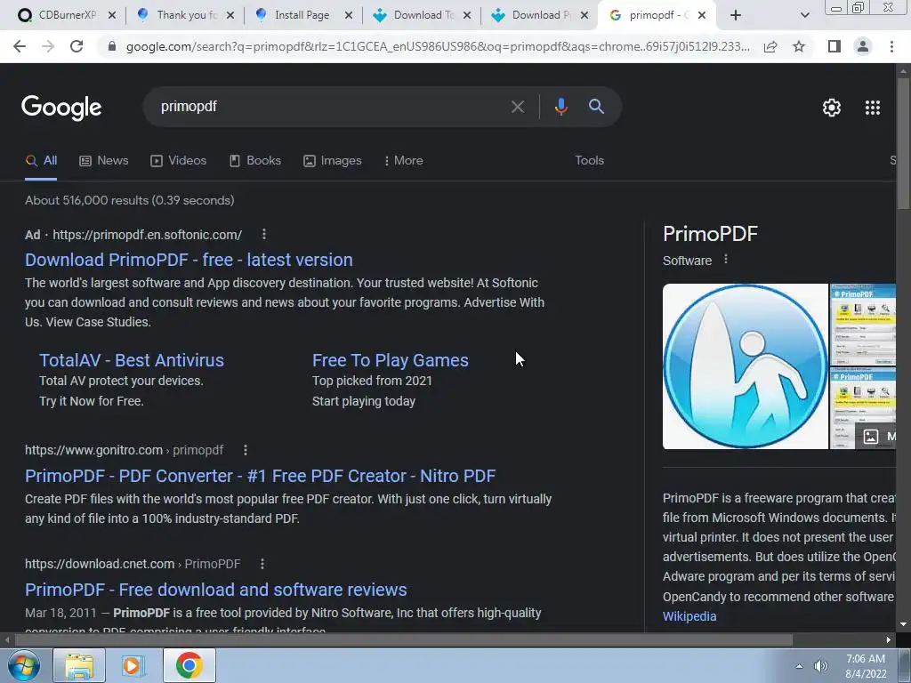Open options for the download.cnet.com result
The height and width of the screenshot is (683, 911).
coord(262,564)
